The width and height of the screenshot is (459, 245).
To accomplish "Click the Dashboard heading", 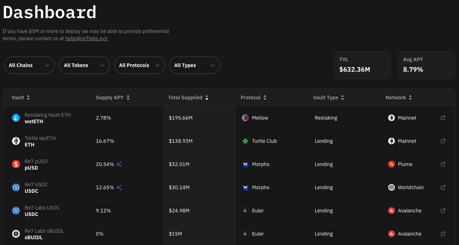I will 49,12.
